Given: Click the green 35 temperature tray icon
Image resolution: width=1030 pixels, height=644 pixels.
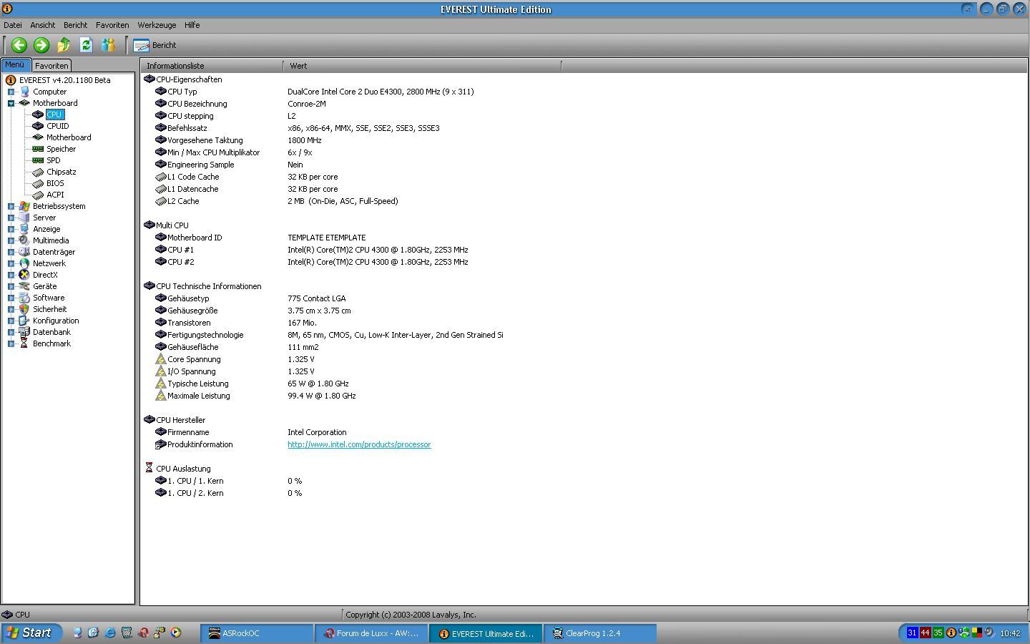Looking at the screenshot, I should (938, 633).
